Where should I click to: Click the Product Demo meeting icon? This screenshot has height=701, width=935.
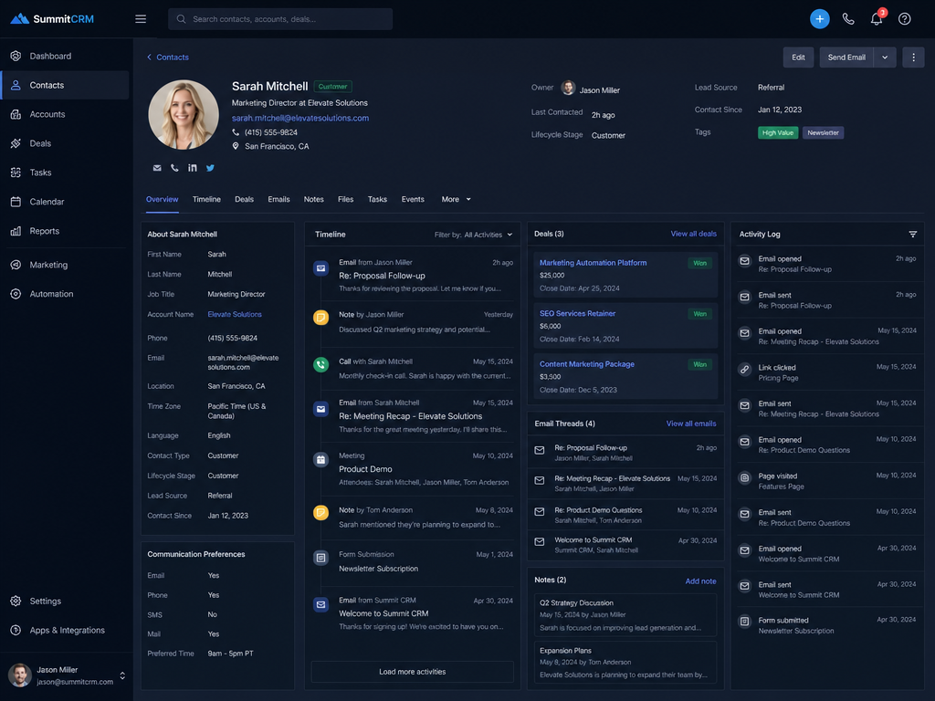click(320, 460)
